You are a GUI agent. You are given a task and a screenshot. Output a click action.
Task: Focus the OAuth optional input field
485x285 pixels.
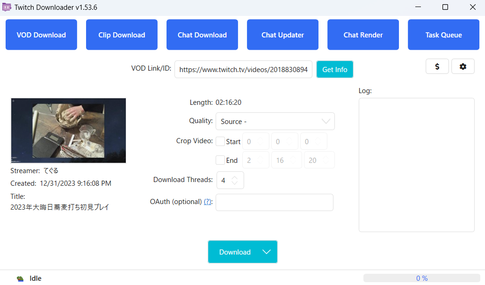275,202
